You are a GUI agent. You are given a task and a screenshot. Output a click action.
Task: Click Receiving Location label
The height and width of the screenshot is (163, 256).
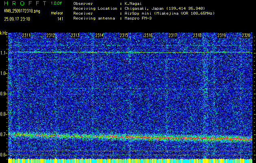95,9
